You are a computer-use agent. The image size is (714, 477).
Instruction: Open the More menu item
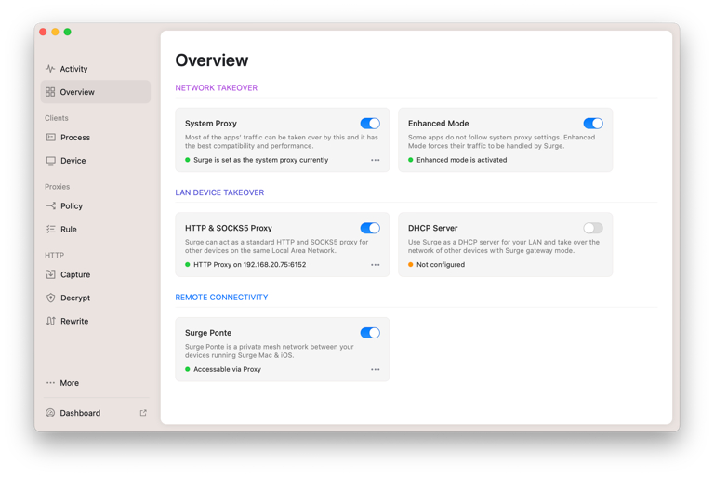[x=95, y=383]
